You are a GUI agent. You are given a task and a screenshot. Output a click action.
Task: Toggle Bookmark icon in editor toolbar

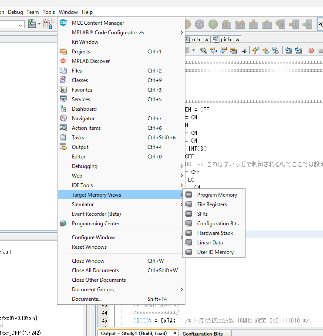(x=276, y=50)
